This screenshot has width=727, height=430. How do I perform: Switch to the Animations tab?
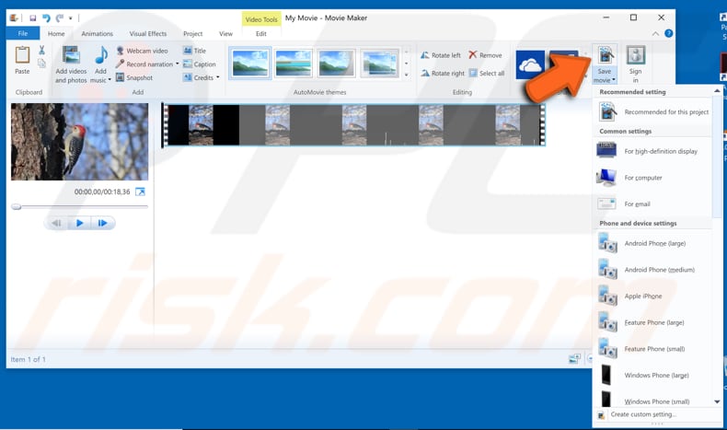pyautogui.click(x=97, y=33)
